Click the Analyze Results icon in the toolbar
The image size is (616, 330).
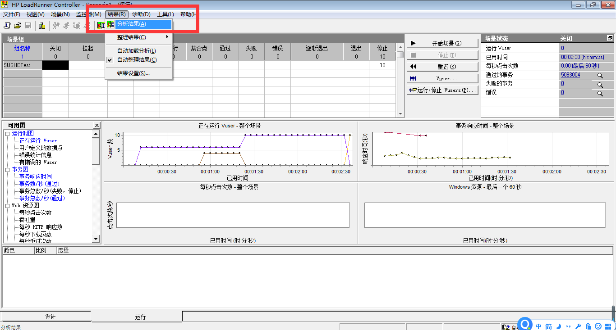pyautogui.click(x=101, y=26)
